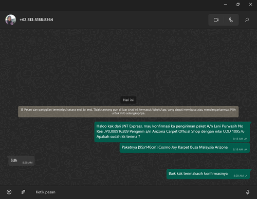The width and height of the screenshot is (257, 199).
Task: Select the Hari ini date label
Action: coord(128,100)
